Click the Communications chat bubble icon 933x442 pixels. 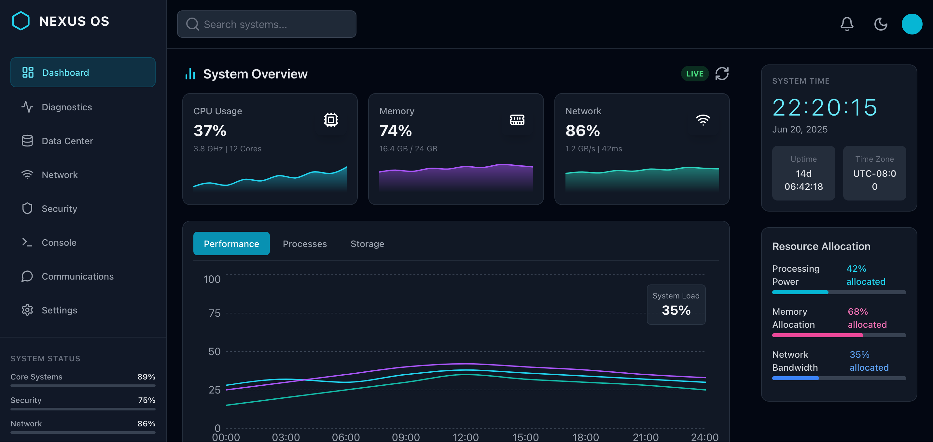(27, 276)
